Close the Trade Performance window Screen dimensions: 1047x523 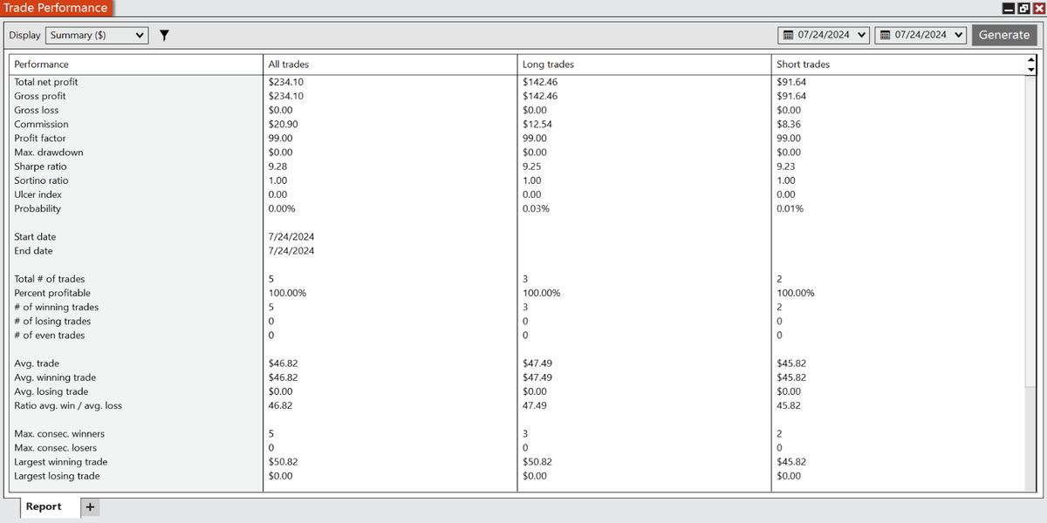[1037, 8]
